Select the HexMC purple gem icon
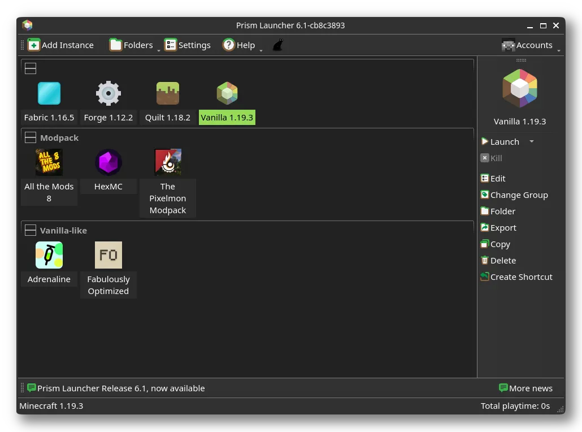 (108, 163)
